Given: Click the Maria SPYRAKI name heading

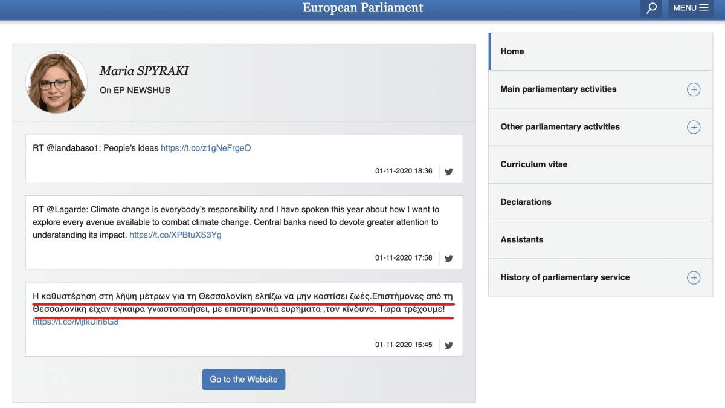Looking at the screenshot, I should click(144, 71).
